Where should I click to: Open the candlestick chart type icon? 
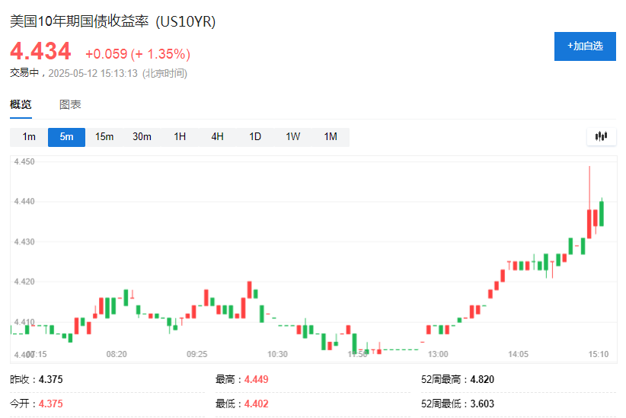(601, 137)
